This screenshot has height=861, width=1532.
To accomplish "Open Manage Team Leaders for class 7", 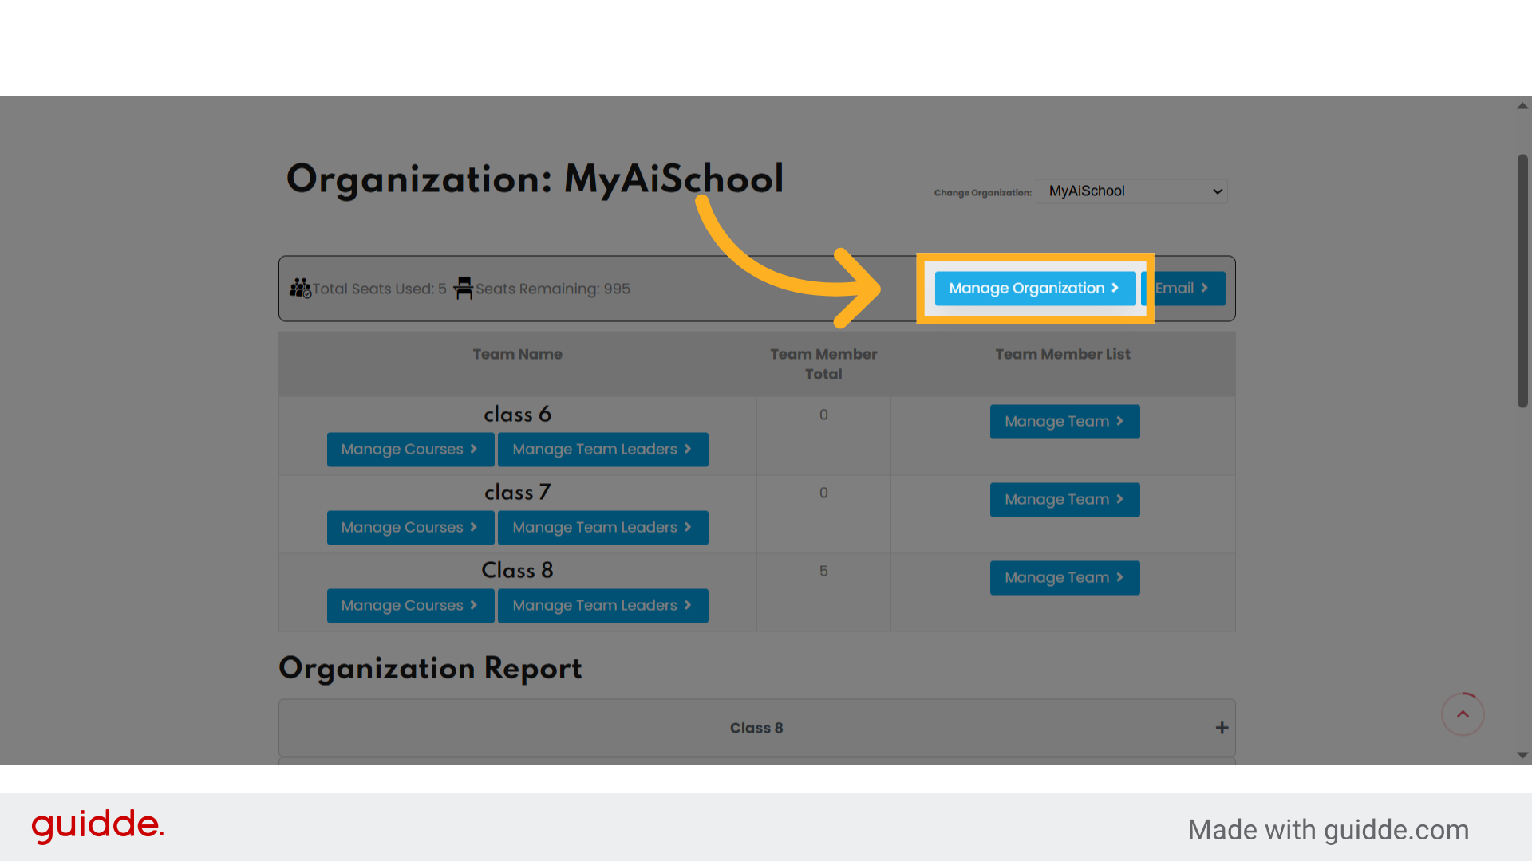I will pos(602,527).
